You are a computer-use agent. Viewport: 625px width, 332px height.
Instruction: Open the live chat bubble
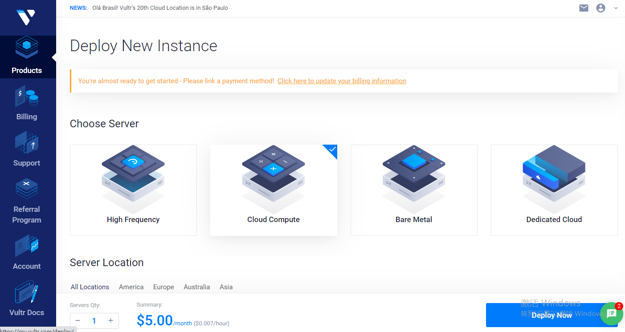tap(612, 314)
